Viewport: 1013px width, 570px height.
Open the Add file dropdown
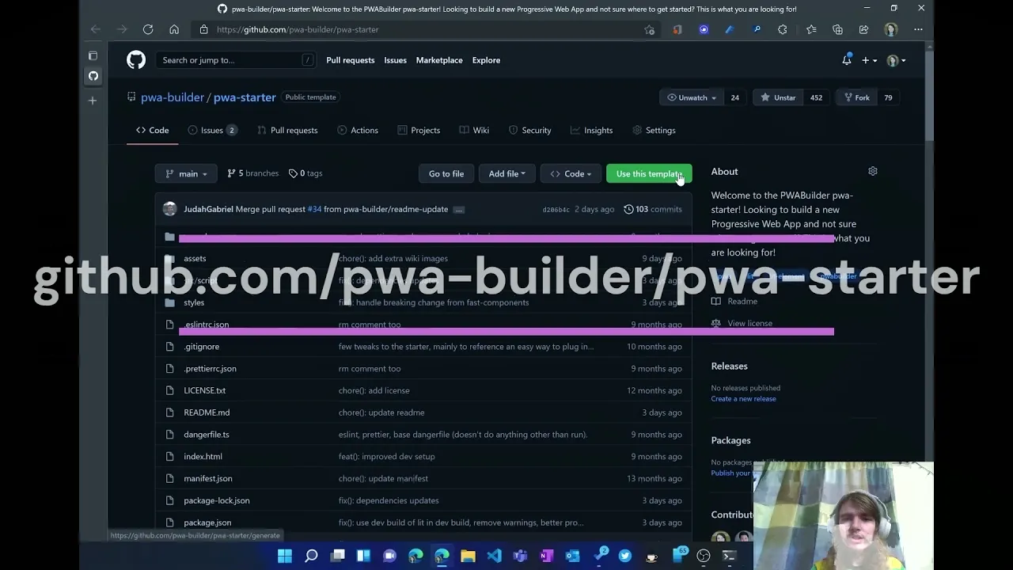(x=506, y=173)
